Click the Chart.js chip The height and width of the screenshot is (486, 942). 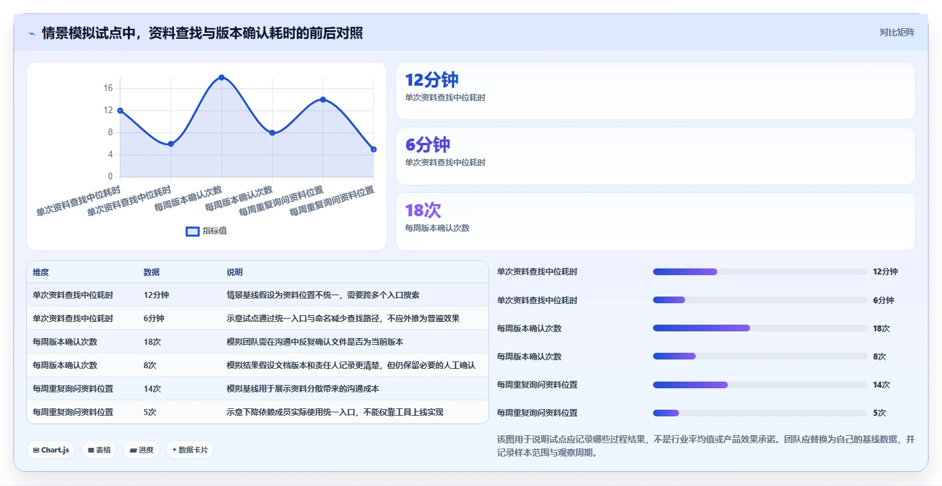click(x=52, y=450)
